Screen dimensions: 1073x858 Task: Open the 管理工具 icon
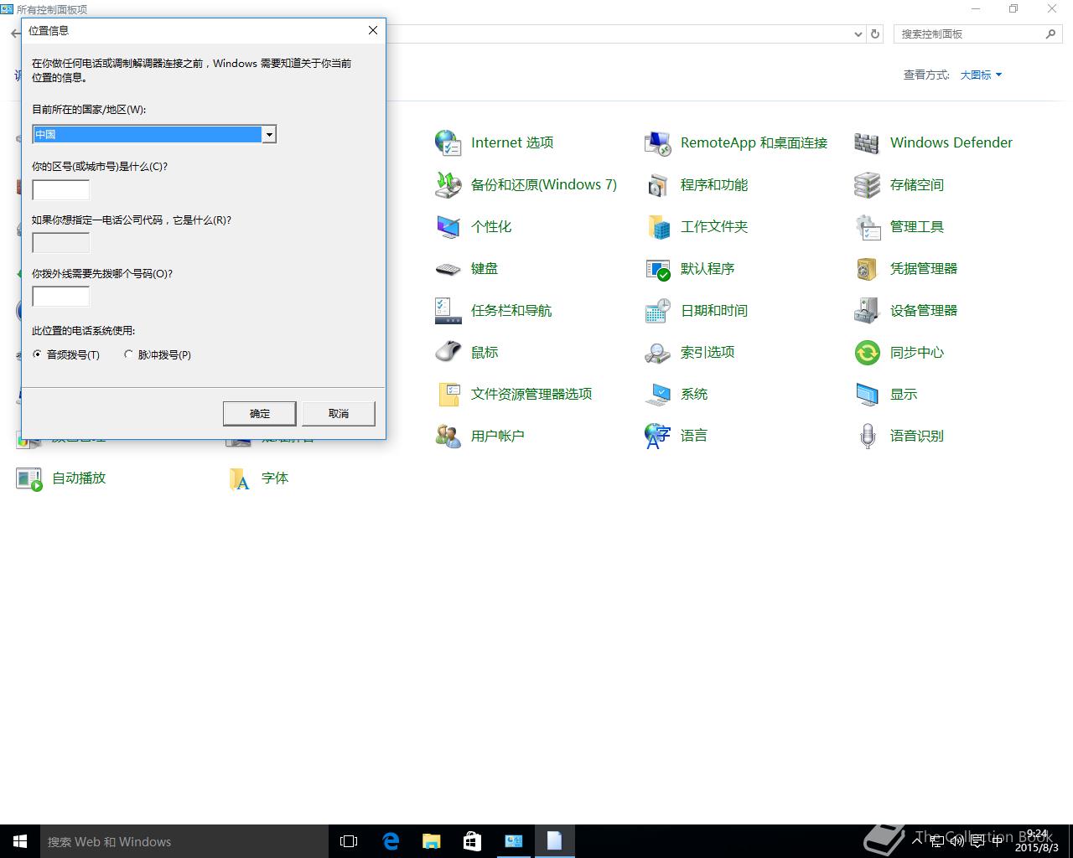[868, 226]
